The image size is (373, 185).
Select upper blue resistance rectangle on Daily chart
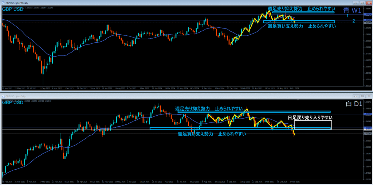pyautogui.click(x=254, y=112)
